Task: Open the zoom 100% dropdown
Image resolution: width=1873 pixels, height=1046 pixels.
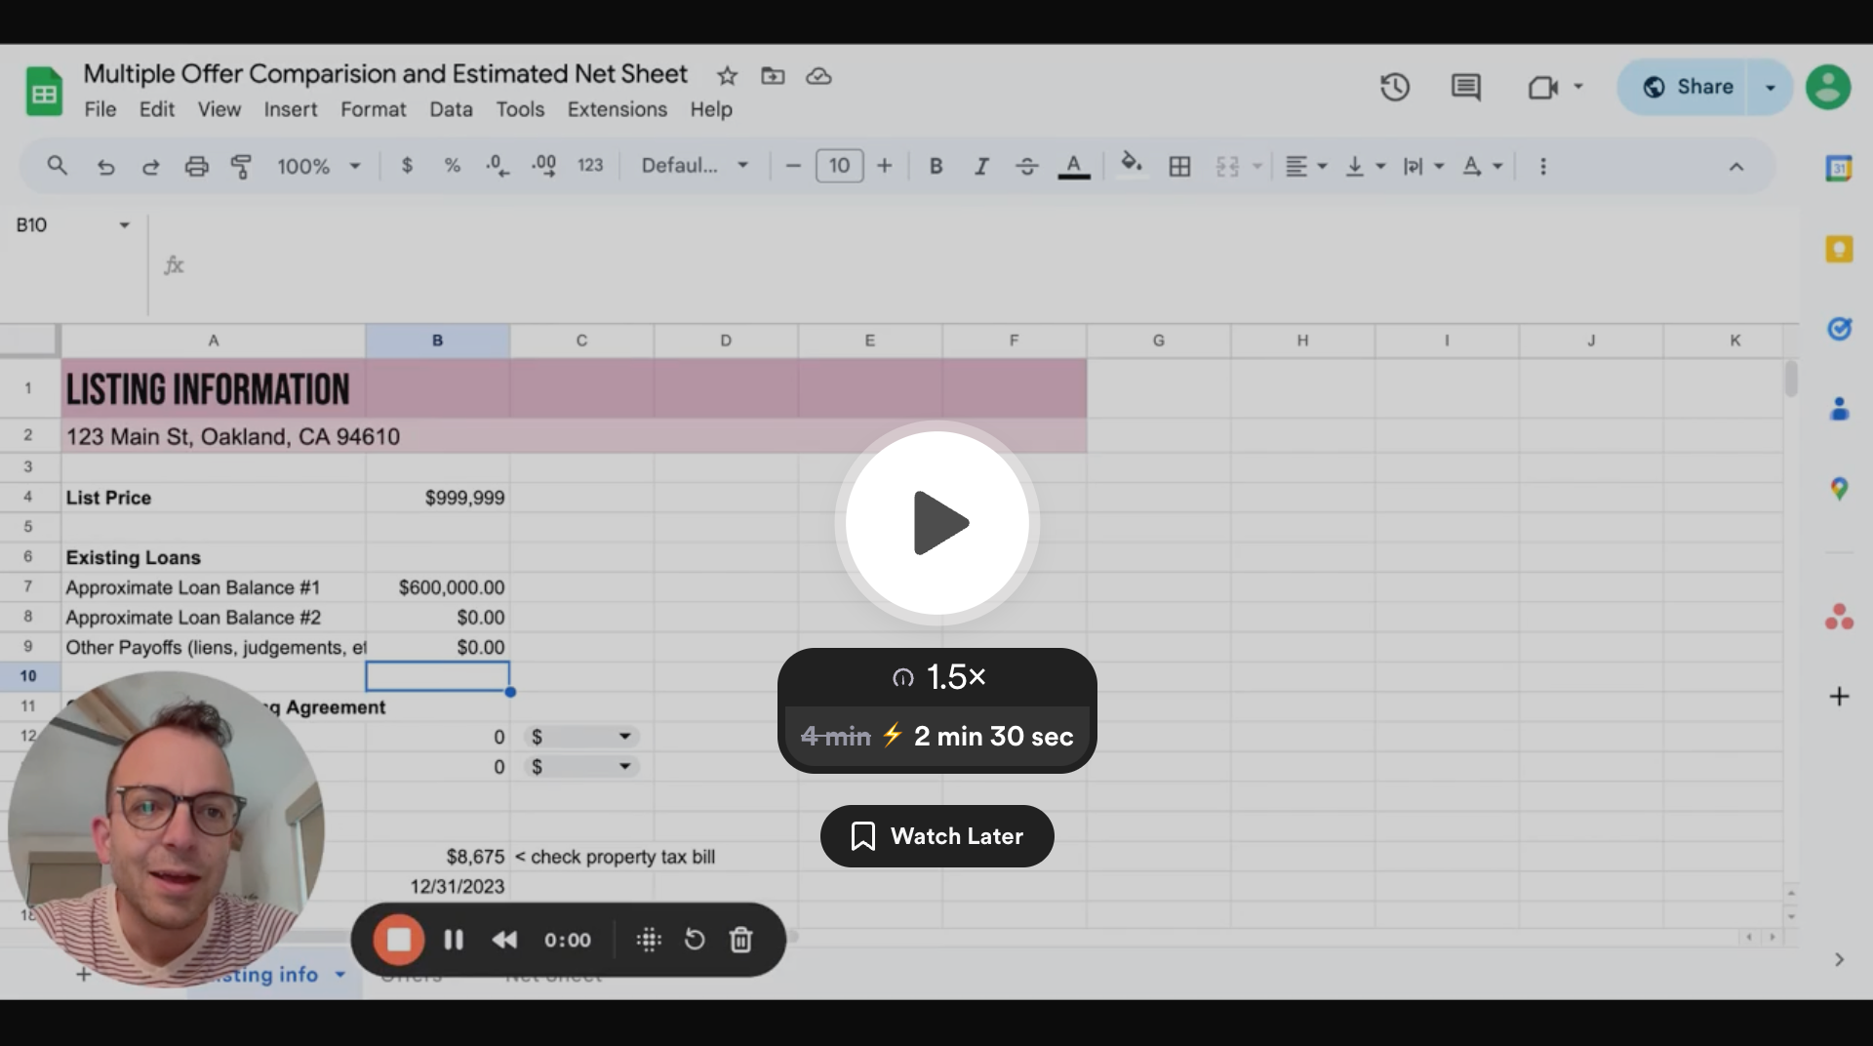Action: 318,166
